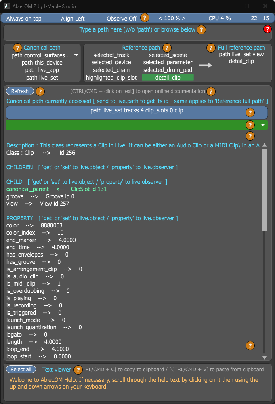Click the is_audio_clip property row
This screenshot has height=404, width=275.
(35, 276)
